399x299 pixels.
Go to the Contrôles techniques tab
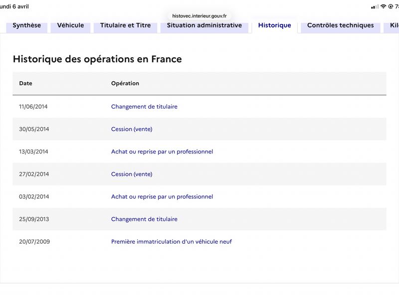340,25
